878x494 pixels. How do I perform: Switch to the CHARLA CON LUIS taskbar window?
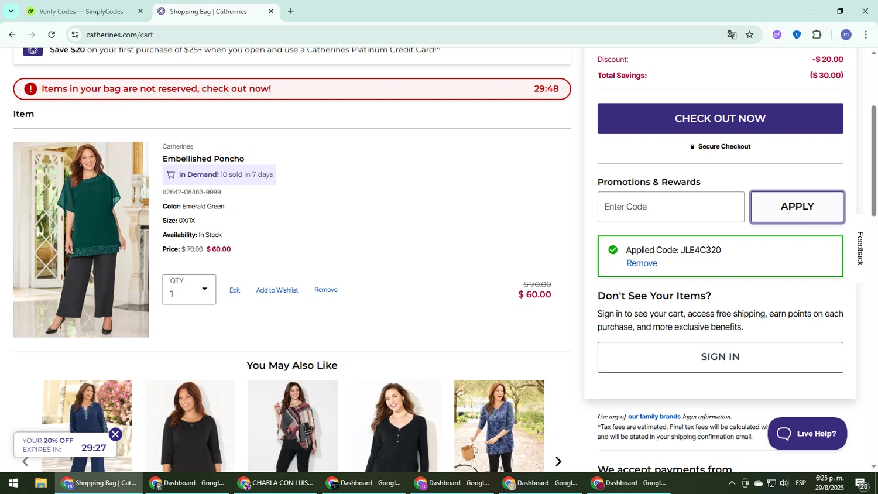pos(276,483)
